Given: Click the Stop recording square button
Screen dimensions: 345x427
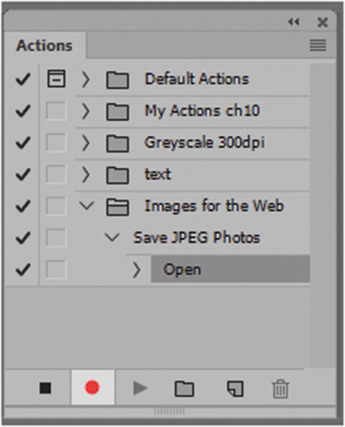Looking at the screenshot, I should click(45, 388).
